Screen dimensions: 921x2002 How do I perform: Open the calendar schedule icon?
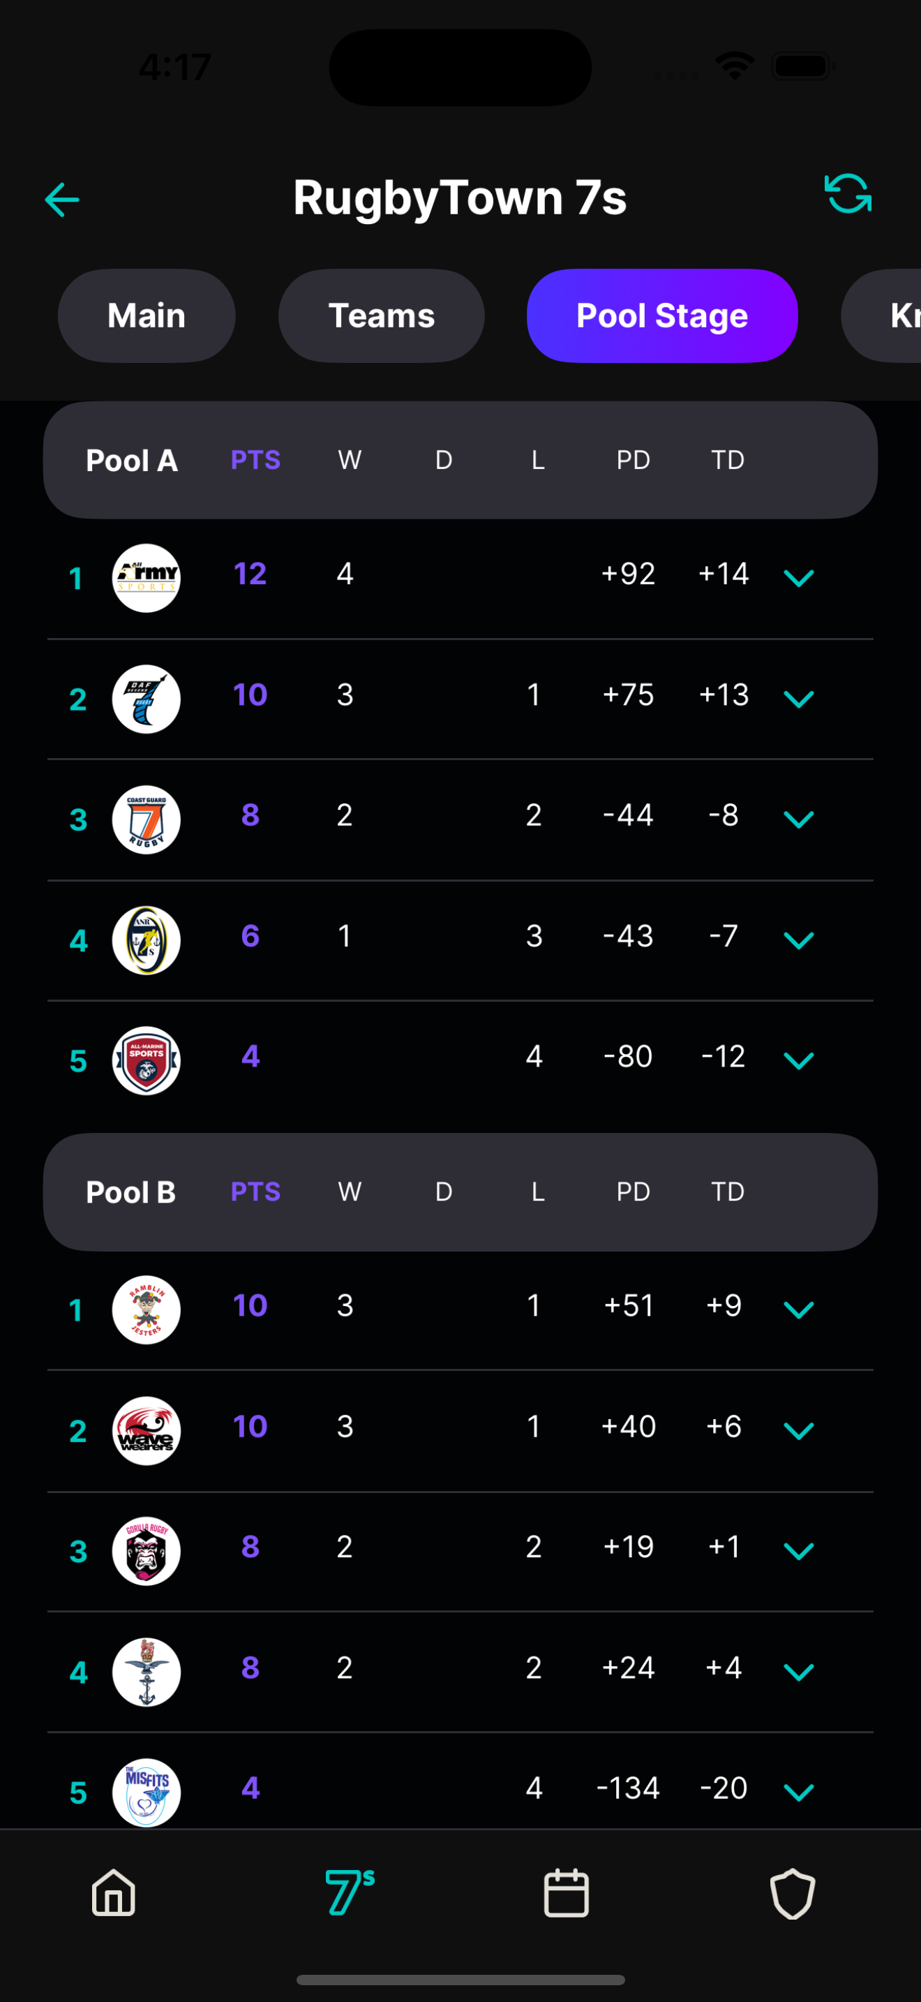(x=566, y=1892)
